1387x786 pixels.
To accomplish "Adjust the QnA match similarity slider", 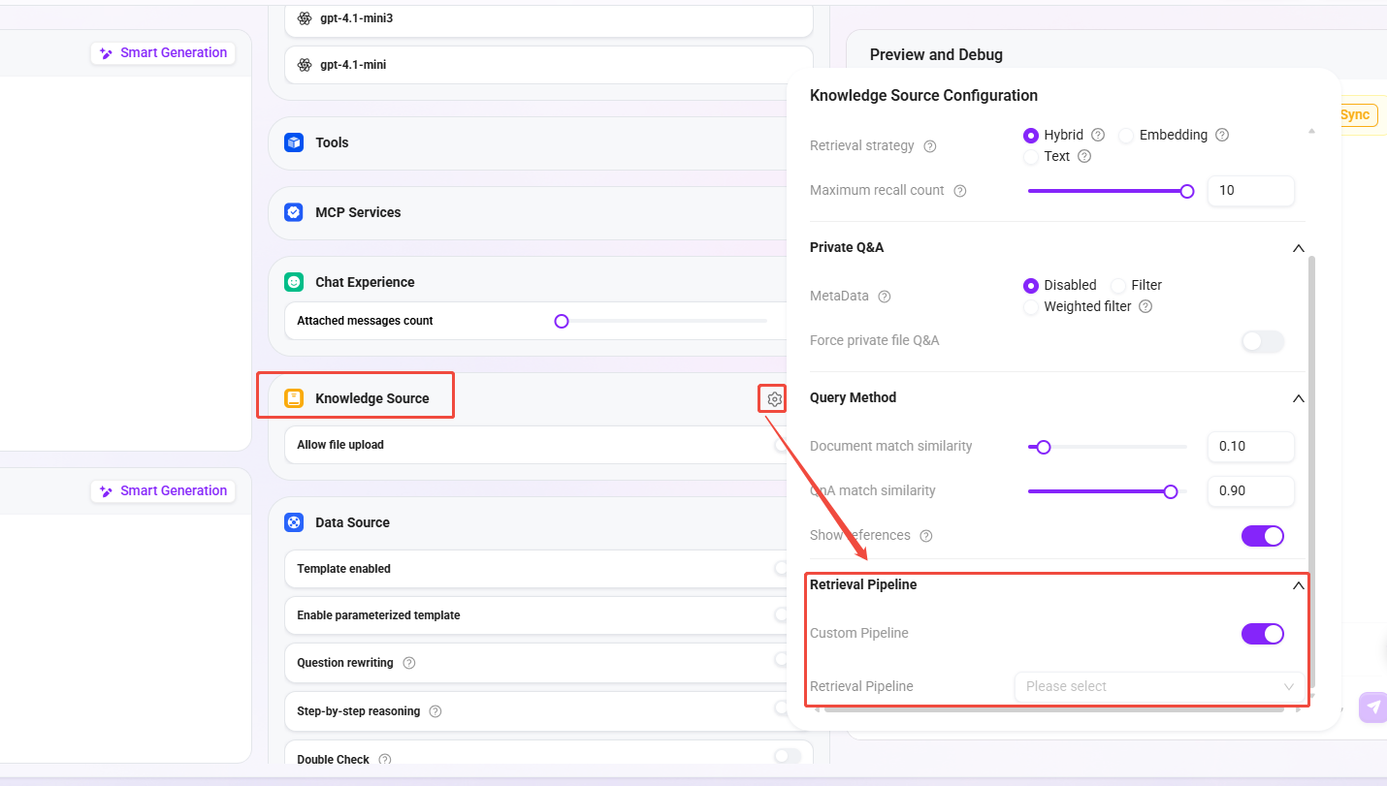I will point(1171,491).
